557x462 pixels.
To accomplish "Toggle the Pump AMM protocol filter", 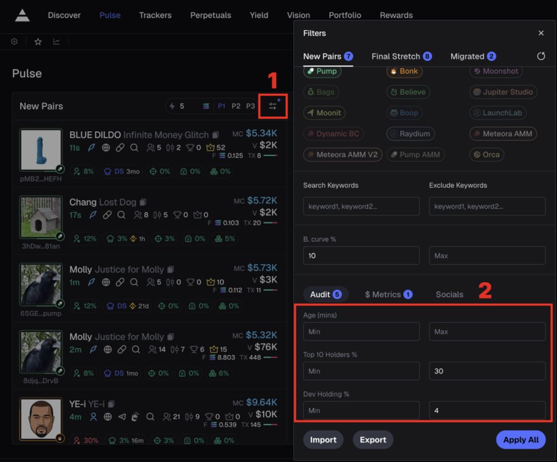I will tap(415, 154).
